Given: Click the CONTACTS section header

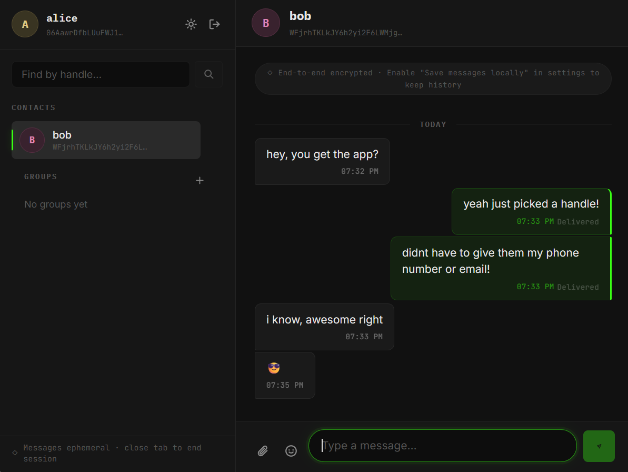Looking at the screenshot, I should point(33,107).
